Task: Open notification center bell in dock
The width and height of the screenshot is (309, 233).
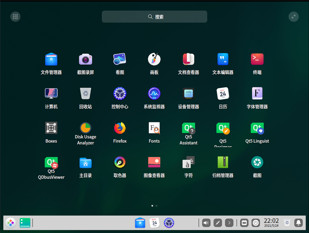Action: [x=298, y=223]
